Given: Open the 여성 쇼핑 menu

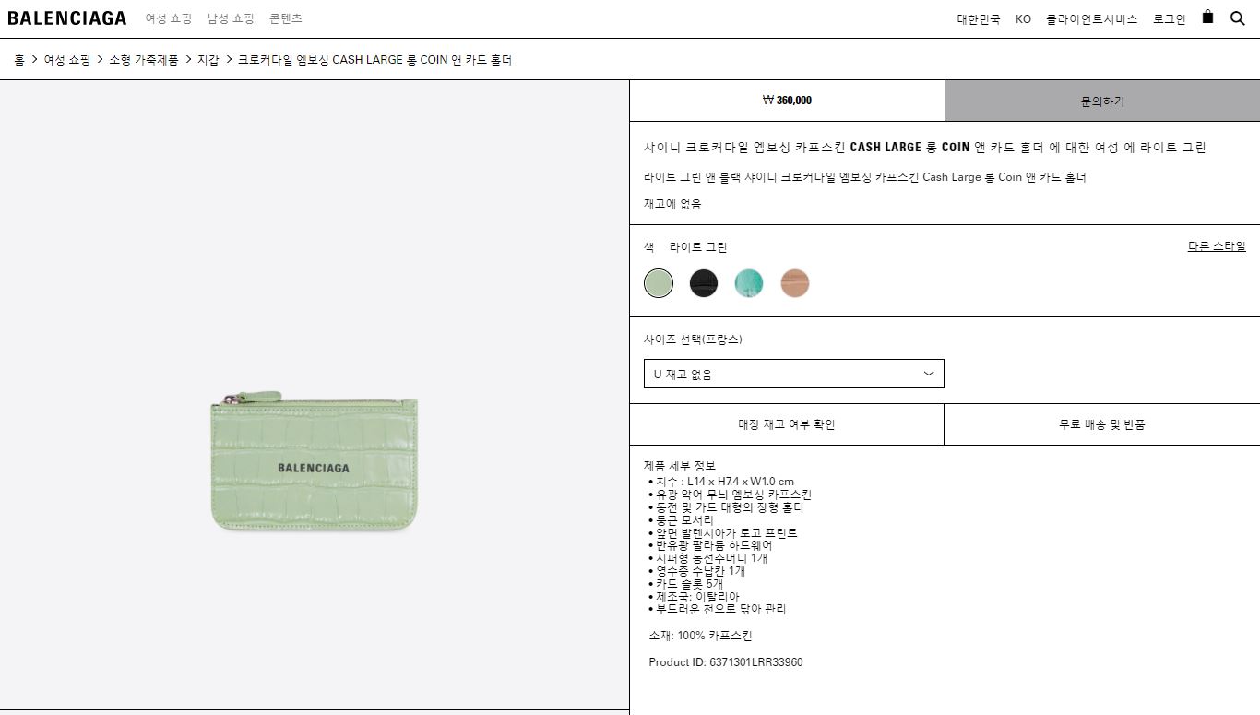Looking at the screenshot, I should 168,18.
